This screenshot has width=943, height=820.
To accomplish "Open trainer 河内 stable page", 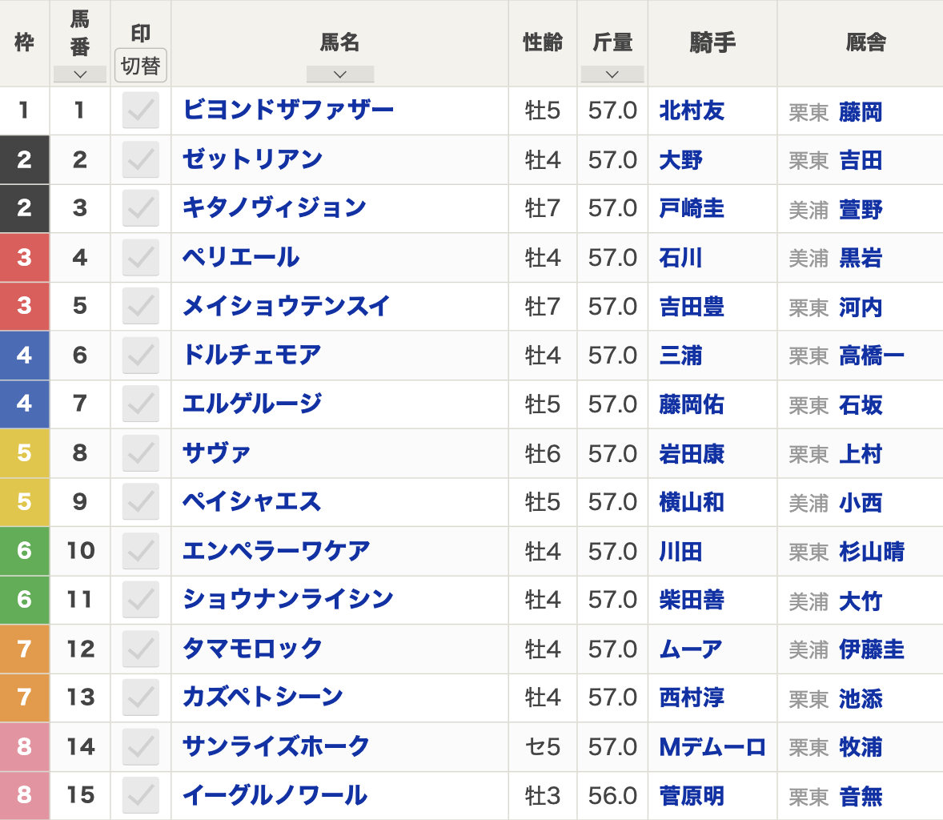I will pos(861,307).
